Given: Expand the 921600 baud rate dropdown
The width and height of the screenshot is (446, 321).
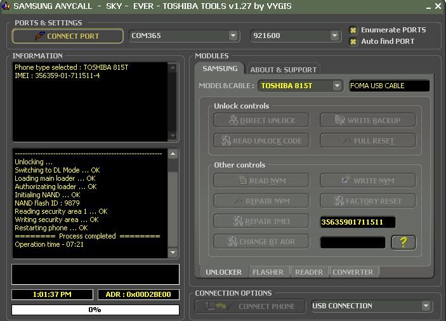Looking at the screenshot, I should (334, 36).
